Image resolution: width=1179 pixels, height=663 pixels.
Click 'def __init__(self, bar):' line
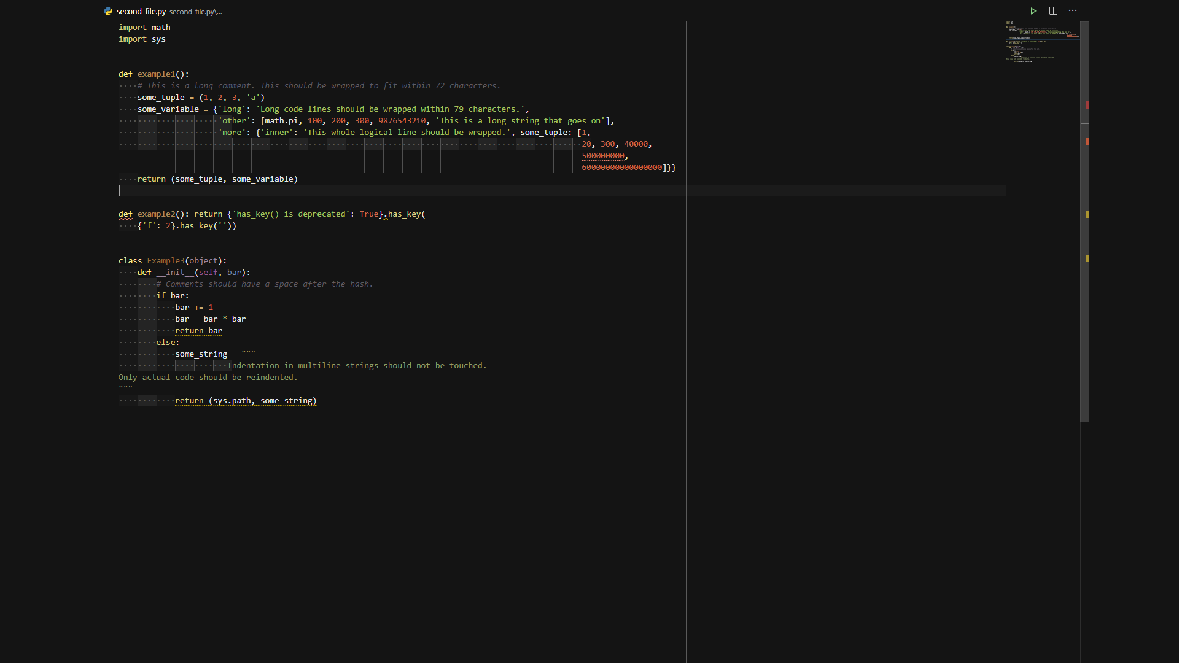coord(194,273)
